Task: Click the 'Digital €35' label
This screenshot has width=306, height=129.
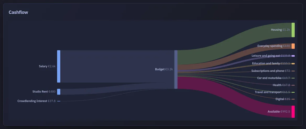Action: click(x=283, y=99)
